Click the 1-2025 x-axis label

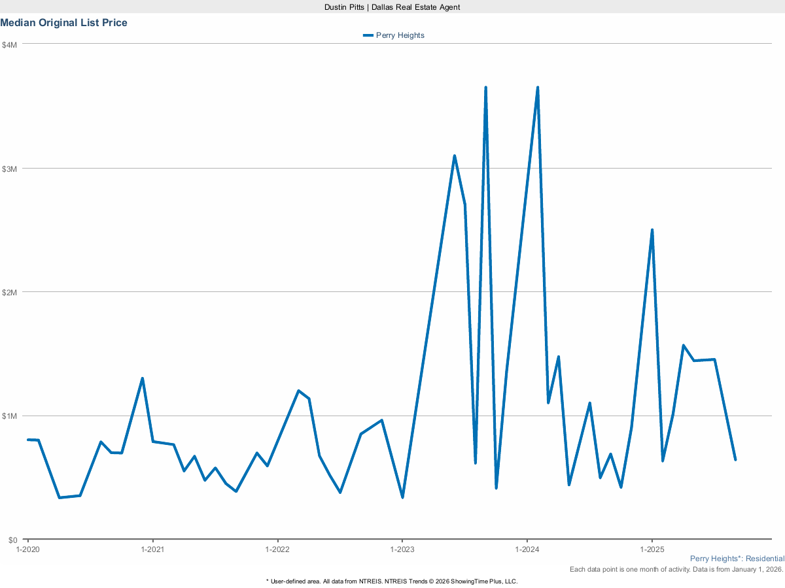[x=652, y=549]
